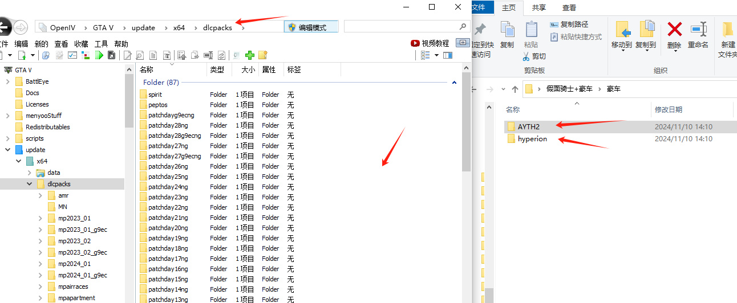Open the Delete (删除) dropdown arrow
Image resolution: width=737 pixels, height=303 pixels.
click(x=675, y=51)
